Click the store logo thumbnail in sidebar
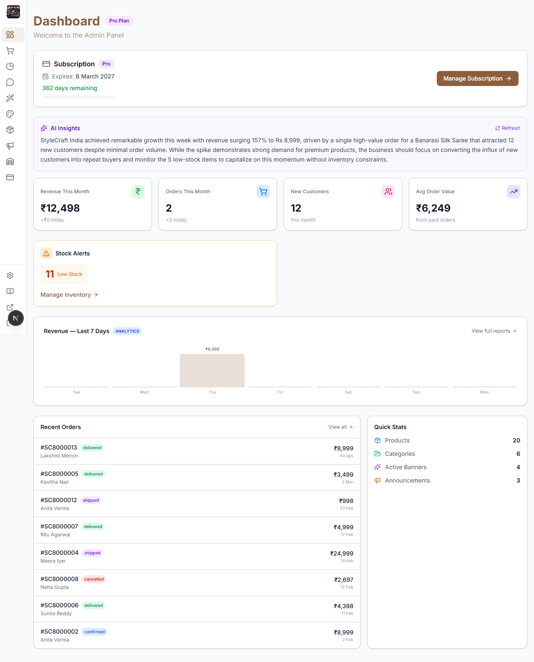 pyautogui.click(x=13, y=12)
